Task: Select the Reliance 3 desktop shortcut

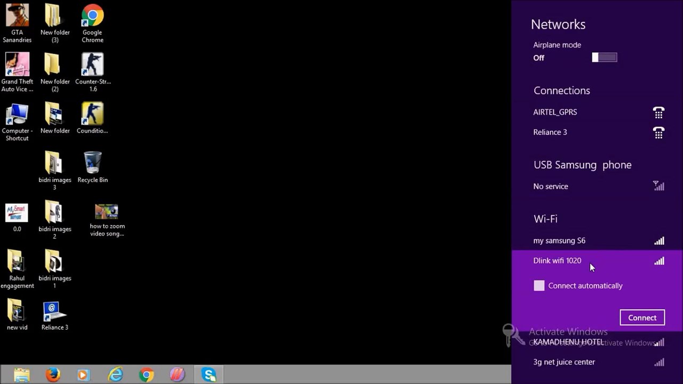Action: tap(55, 316)
